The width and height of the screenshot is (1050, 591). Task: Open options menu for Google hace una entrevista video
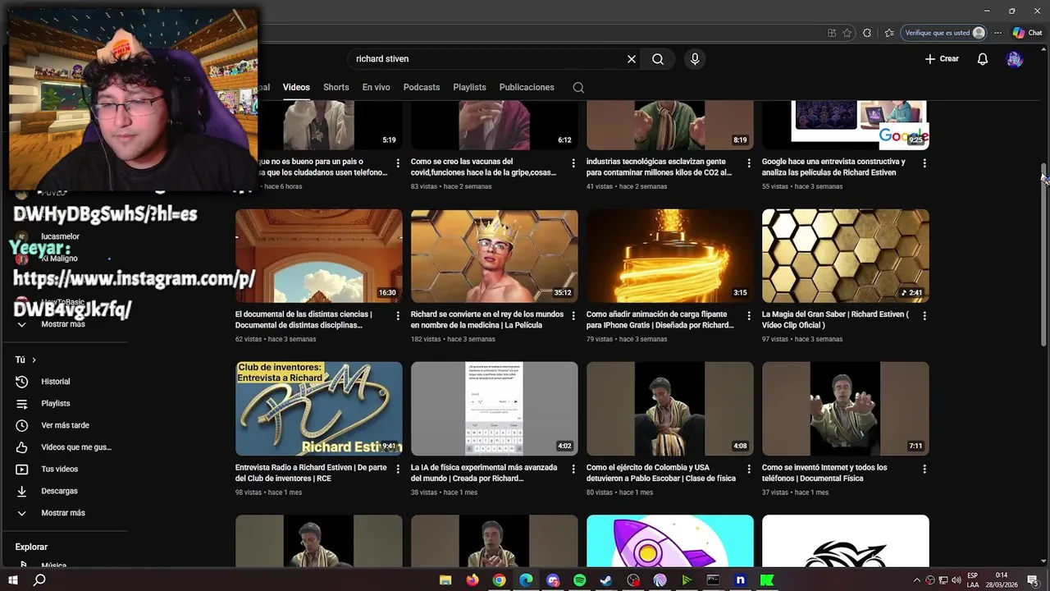(x=924, y=163)
